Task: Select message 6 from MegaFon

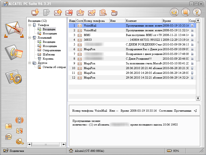Action: (x=132, y=49)
